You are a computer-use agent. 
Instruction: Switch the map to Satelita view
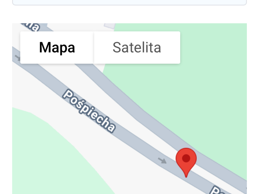click(137, 47)
